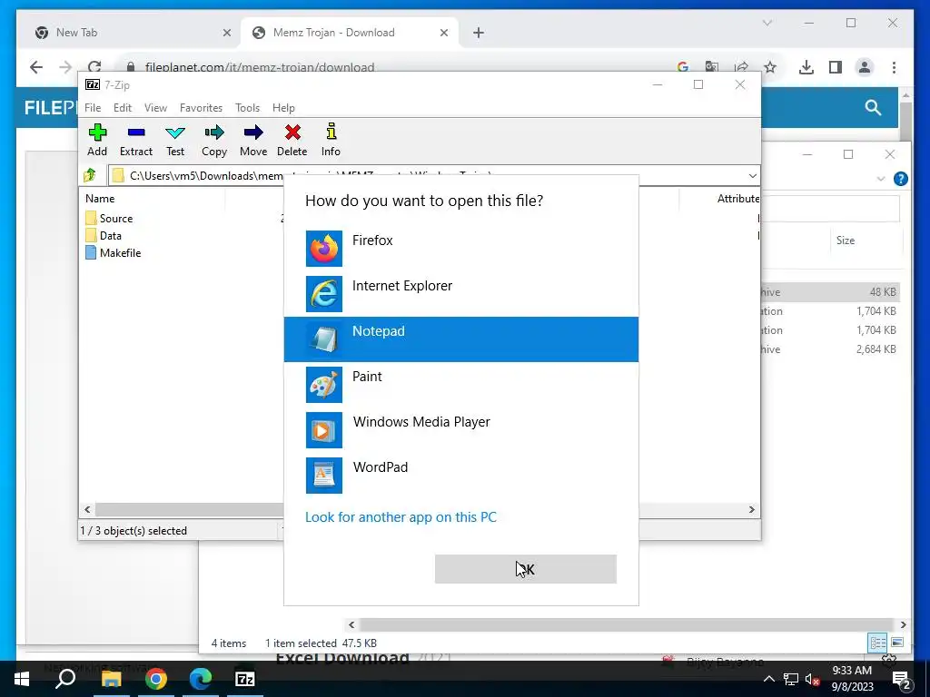Click Look for another app on this PC

pyautogui.click(x=401, y=516)
